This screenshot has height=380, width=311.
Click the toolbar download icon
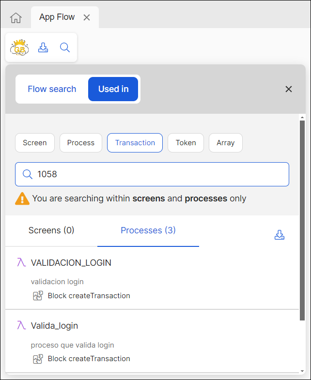[43, 47]
